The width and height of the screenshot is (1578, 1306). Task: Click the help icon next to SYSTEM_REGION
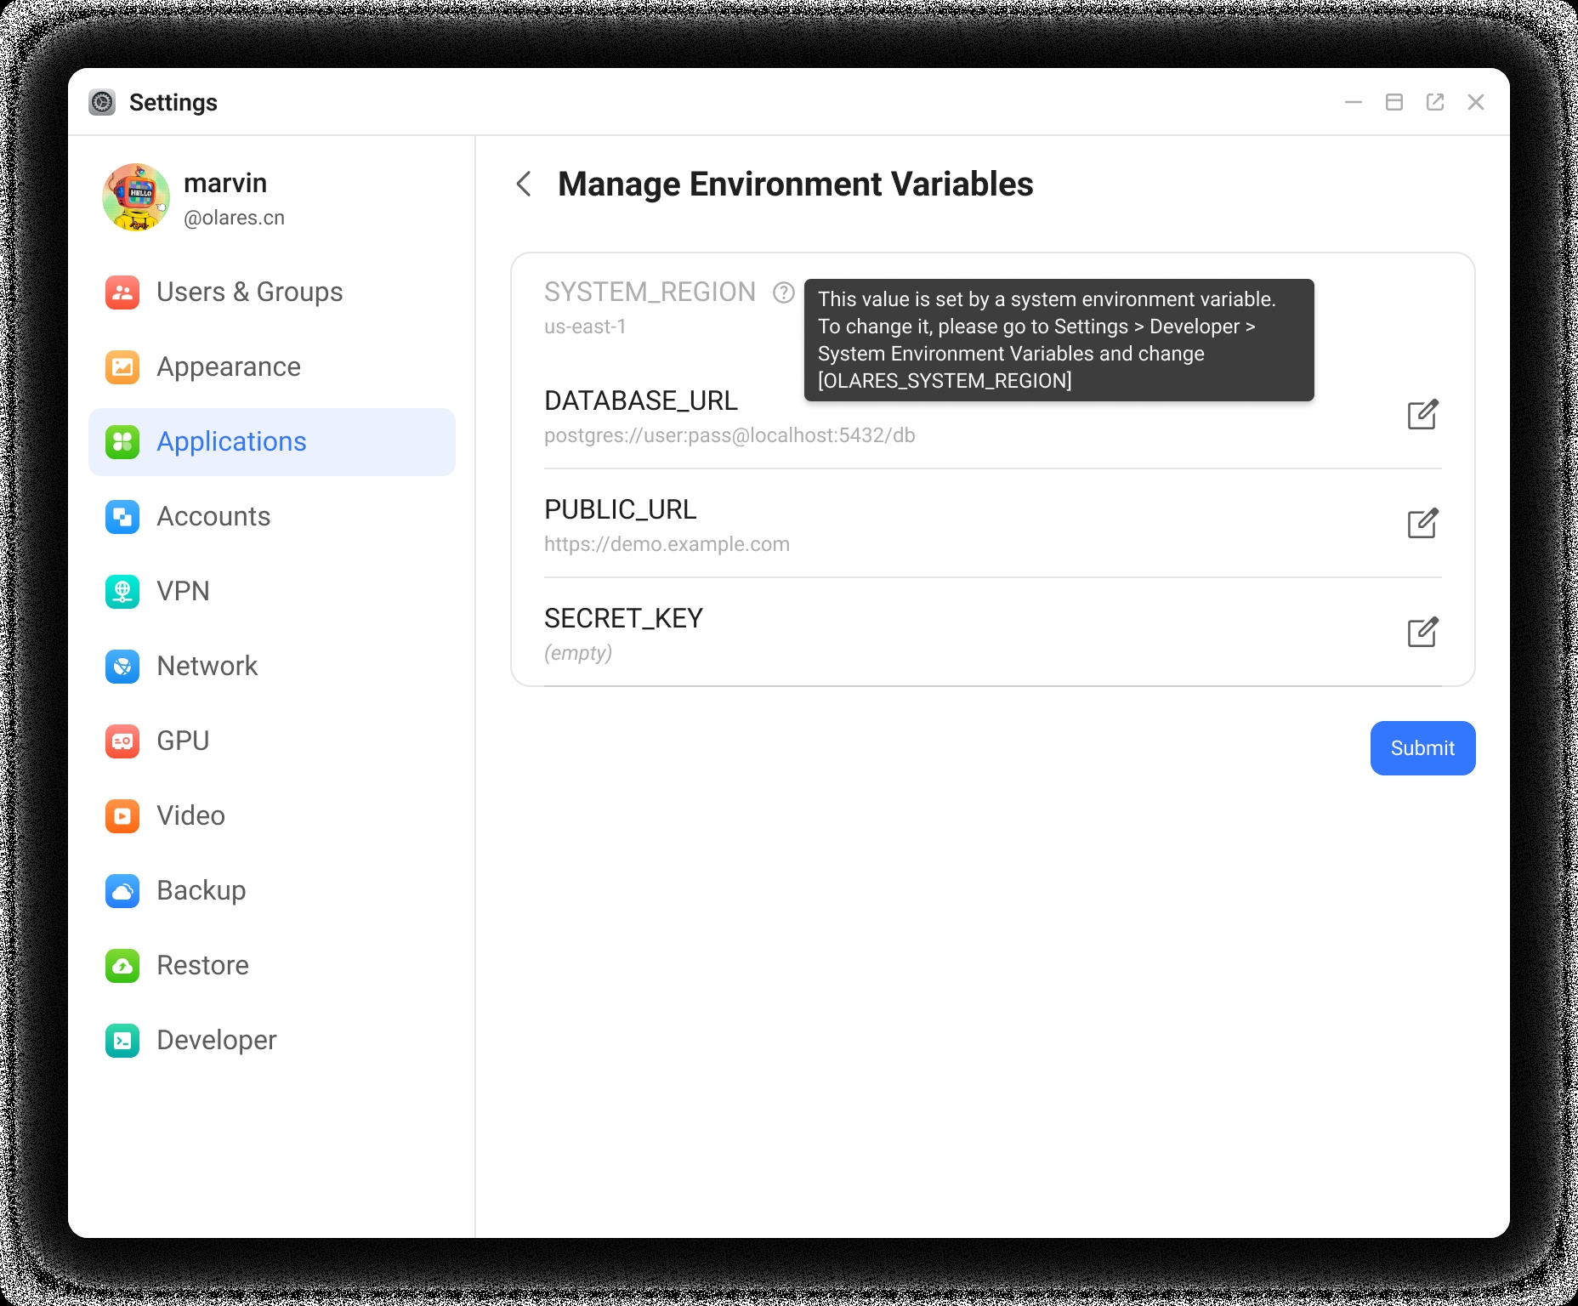pos(781,293)
